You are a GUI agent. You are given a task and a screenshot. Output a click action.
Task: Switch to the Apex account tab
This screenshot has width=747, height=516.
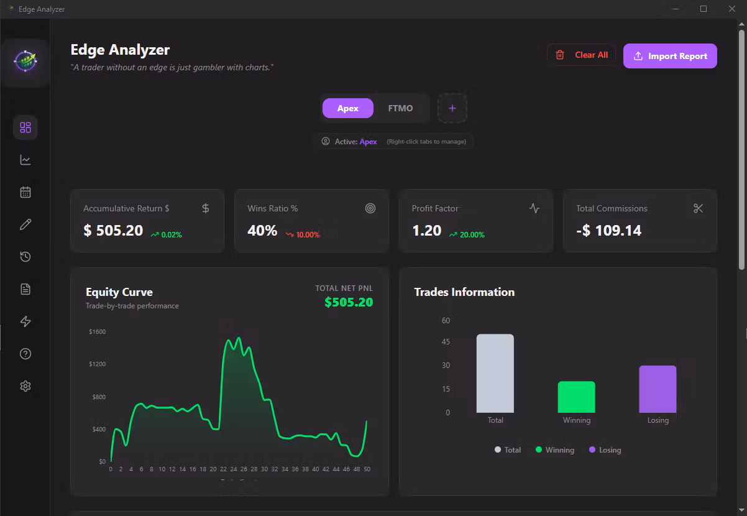[x=348, y=108]
